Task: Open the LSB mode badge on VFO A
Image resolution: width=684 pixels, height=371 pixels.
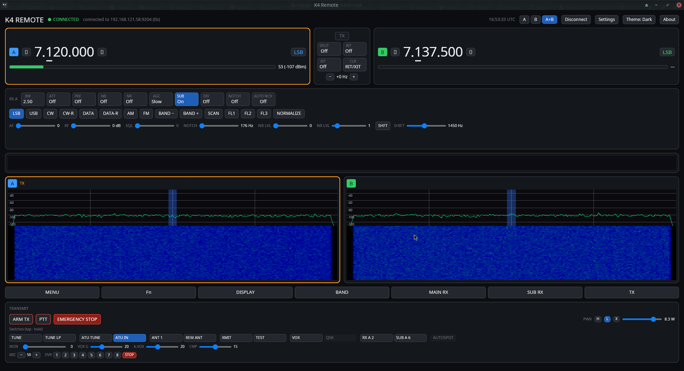Action: coord(299,52)
